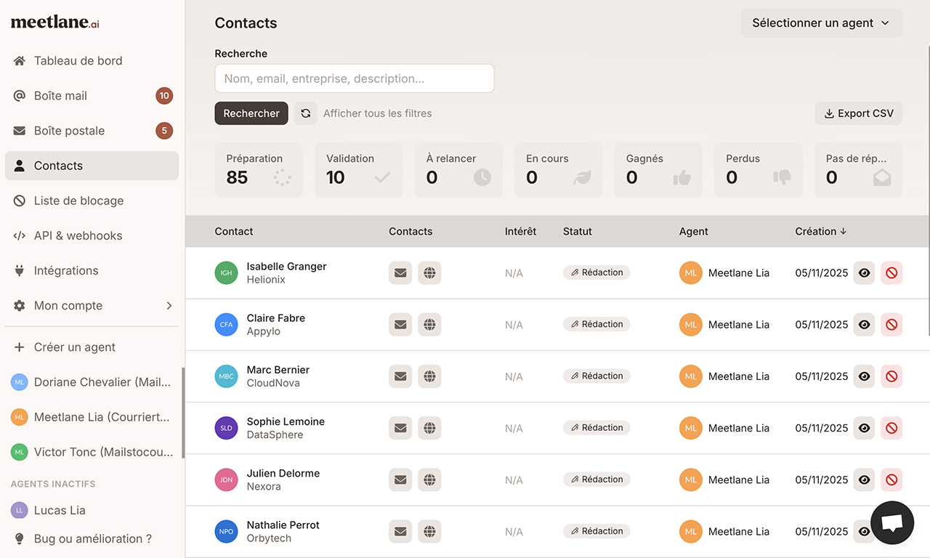
Task: Open the globe icon for Nathalie Perrot
Action: click(x=429, y=531)
